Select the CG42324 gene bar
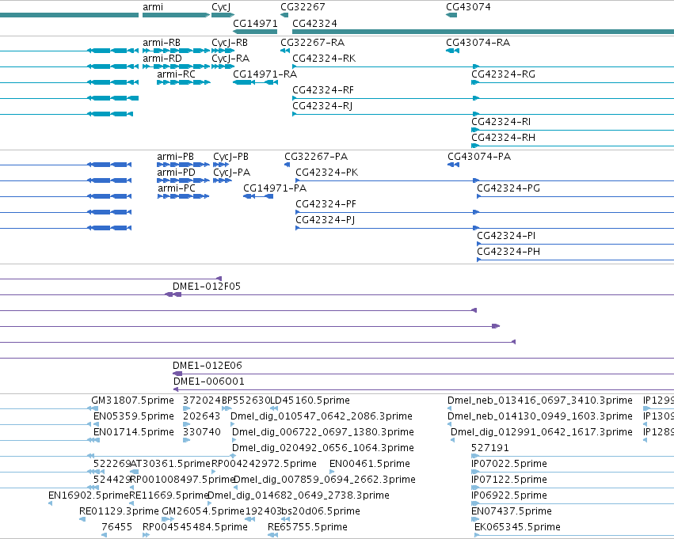Viewport: 674px width, 539px height. [483, 32]
